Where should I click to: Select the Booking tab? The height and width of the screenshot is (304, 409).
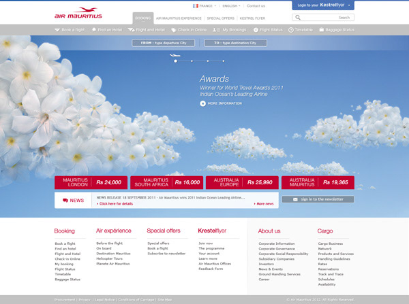(x=143, y=18)
